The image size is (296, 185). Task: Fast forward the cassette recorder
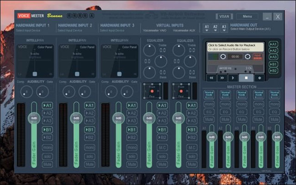222,78
